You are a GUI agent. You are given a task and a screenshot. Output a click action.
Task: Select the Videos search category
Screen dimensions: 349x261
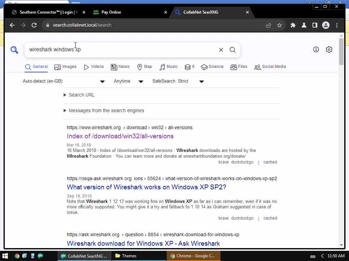click(94, 67)
